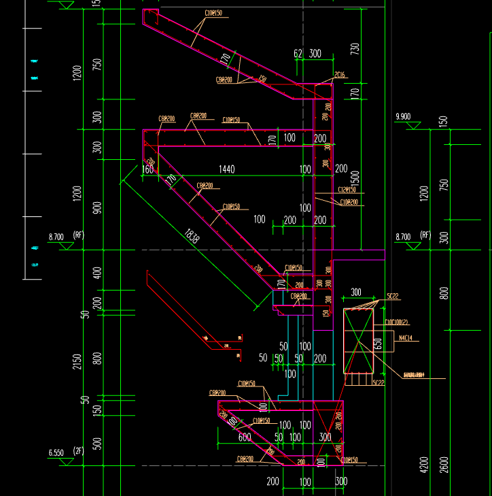
Task: Click the "(2F)" floor label
Action: 78,451
